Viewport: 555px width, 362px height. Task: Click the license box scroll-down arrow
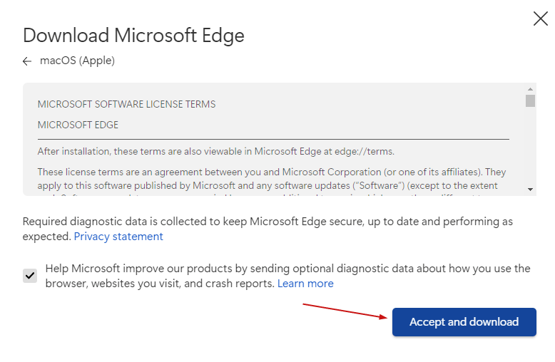[530, 190]
